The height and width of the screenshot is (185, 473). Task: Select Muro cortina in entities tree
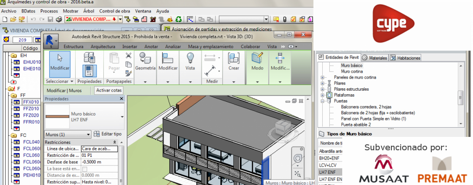[x=352, y=71]
